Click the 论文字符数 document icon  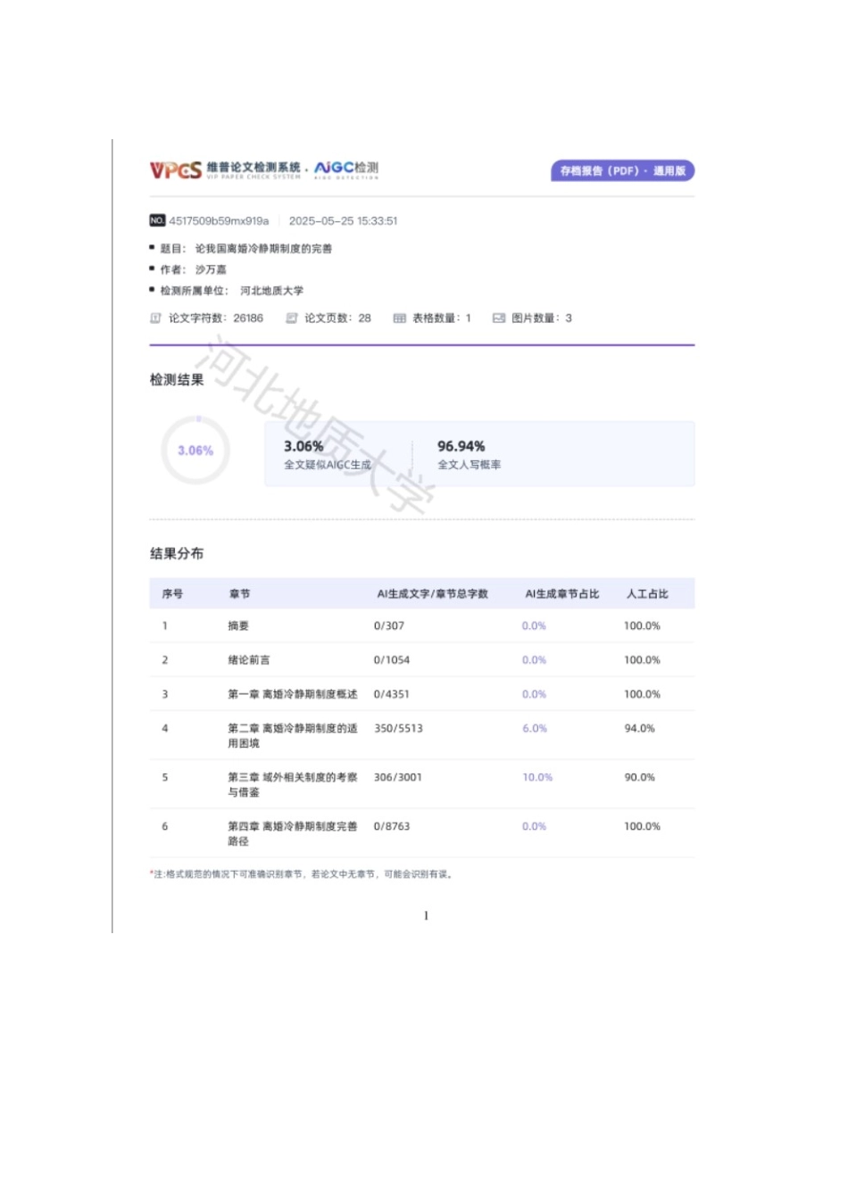(155, 318)
